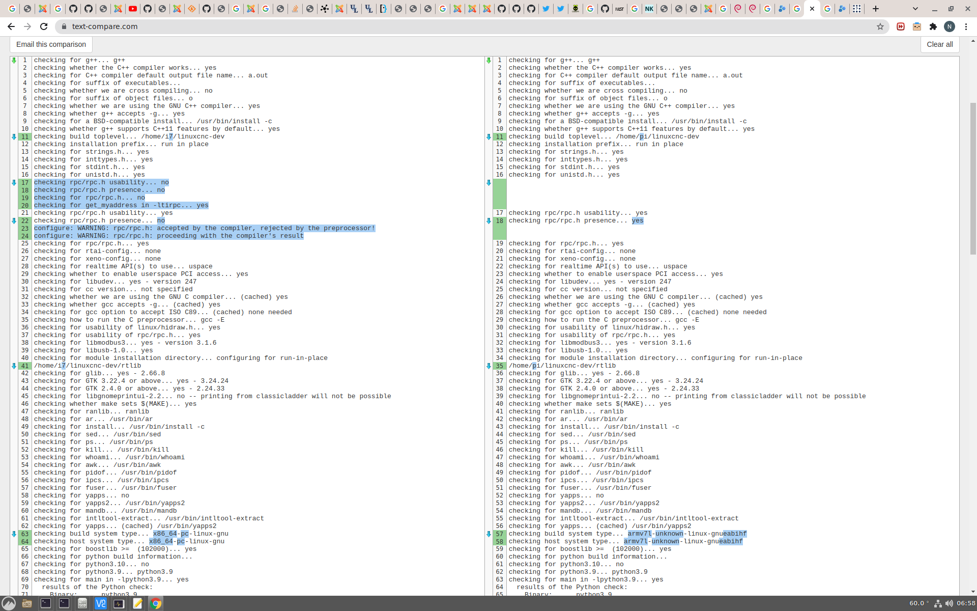This screenshot has width=977, height=611.
Task: Open Chrome's three-dot menu
Action: 966,26
